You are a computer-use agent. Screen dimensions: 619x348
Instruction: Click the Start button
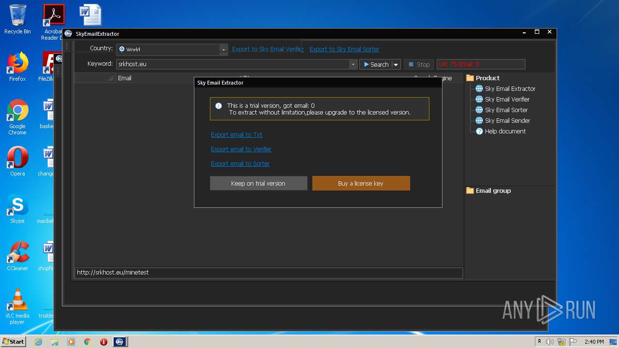[13, 342]
